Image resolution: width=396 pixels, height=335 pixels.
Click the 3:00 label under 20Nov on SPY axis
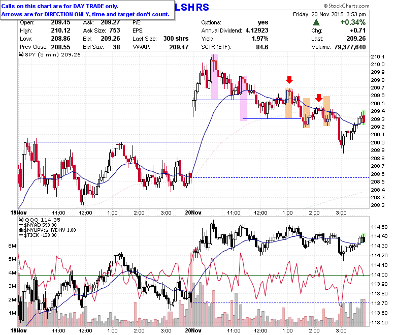click(341, 212)
